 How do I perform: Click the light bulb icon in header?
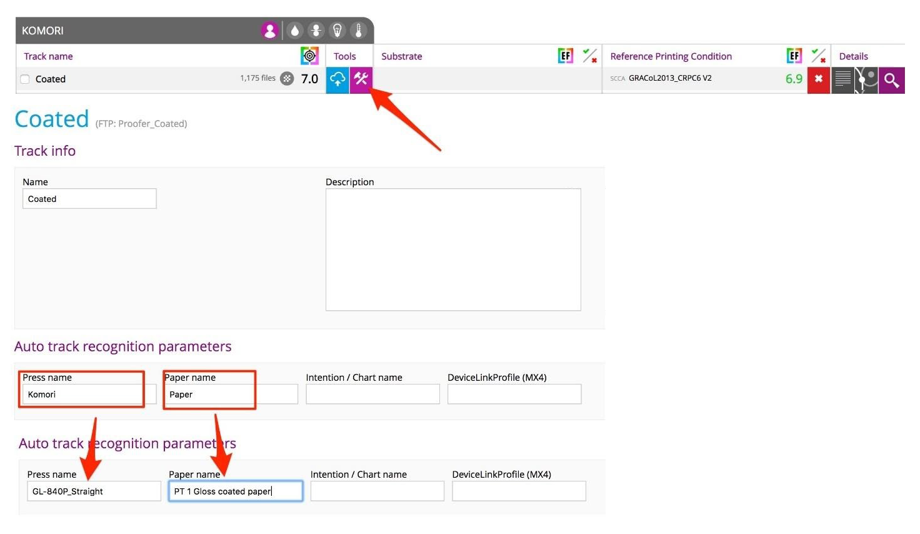[x=337, y=31]
